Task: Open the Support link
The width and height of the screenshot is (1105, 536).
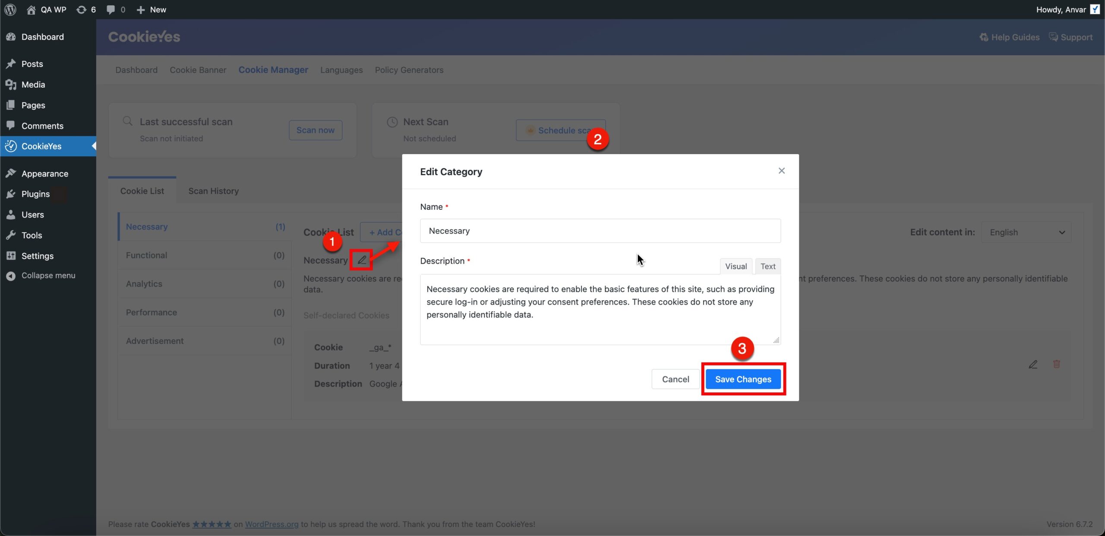Action: (1071, 38)
